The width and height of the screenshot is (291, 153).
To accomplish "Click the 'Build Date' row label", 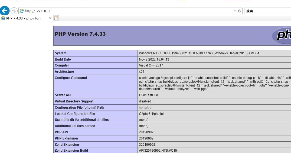I will click(63, 59).
